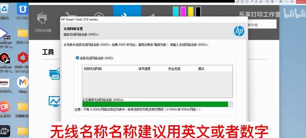Click the black ink level indicator

(198, 11)
